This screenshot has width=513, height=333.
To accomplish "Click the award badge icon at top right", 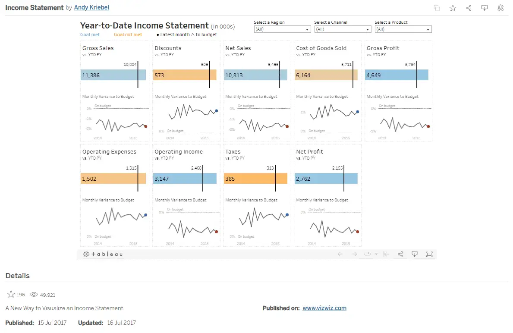I will (x=500, y=8).
